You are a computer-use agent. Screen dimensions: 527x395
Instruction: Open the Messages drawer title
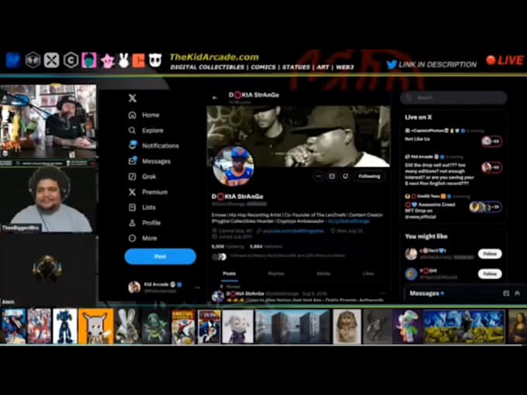[424, 294]
